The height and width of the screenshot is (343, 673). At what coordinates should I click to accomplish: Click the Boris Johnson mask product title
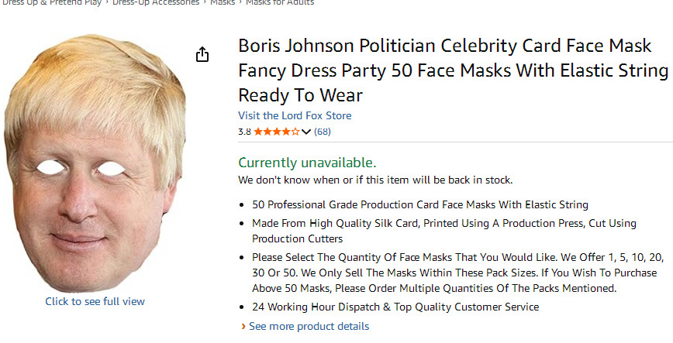coord(453,71)
